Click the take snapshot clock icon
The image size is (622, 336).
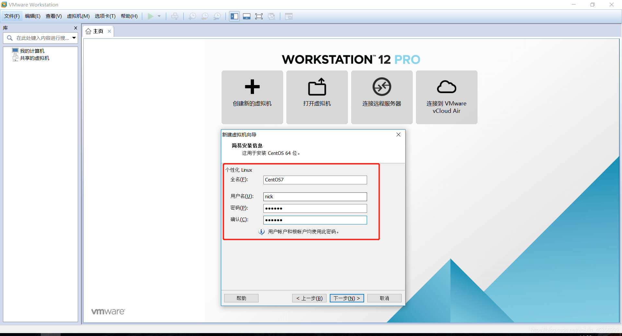tap(192, 16)
